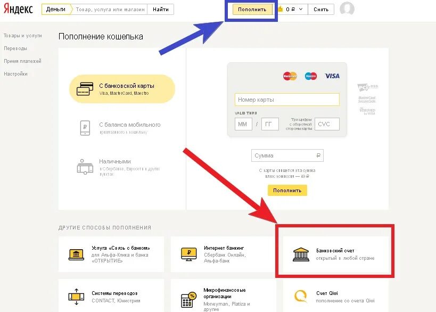
Task: Open the Интернет банкинг option
Action: click(x=223, y=254)
